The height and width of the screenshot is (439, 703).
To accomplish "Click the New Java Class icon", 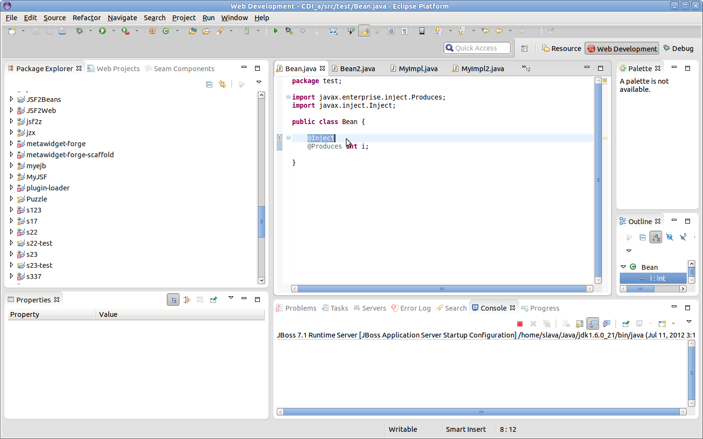I will pyautogui.click(x=166, y=31).
